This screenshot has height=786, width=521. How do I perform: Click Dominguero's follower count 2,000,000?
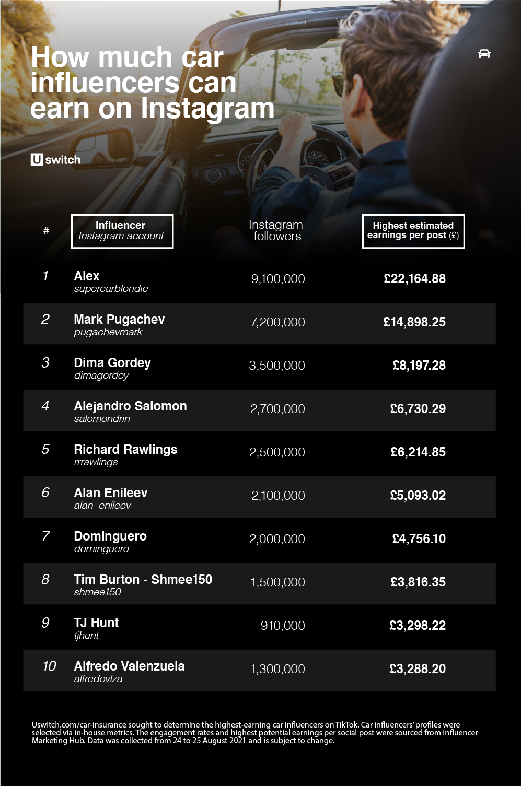[277, 538]
